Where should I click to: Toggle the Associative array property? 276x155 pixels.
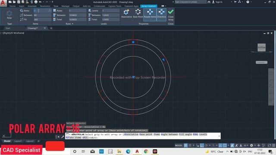coord(126,13)
